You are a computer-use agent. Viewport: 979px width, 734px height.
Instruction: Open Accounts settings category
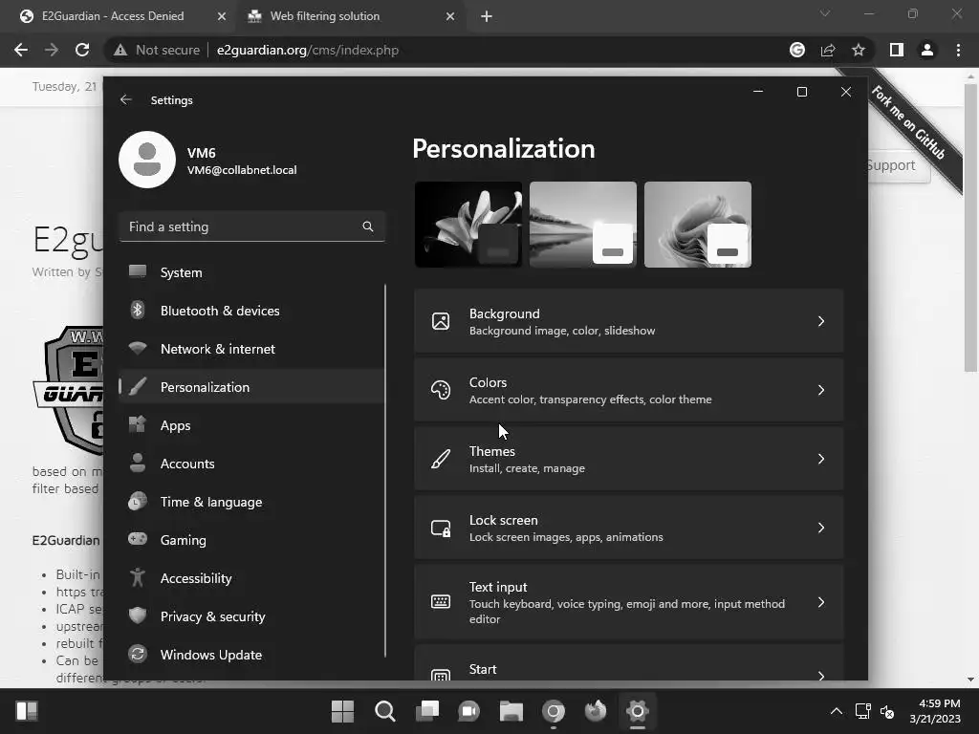click(x=251, y=464)
